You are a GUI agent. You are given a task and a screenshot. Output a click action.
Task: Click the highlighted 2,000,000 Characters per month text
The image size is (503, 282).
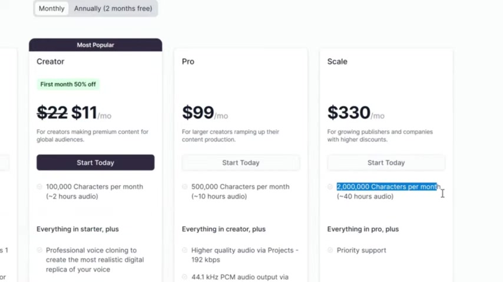(389, 187)
